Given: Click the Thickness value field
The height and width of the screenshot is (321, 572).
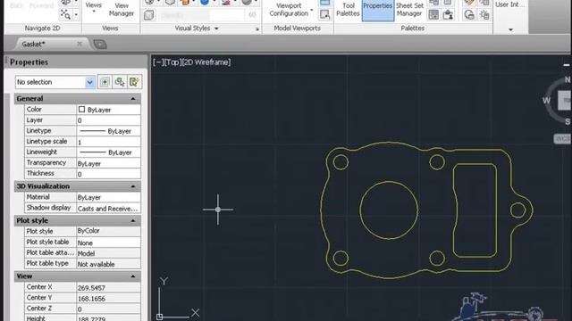Looking at the screenshot, I should point(108,174).
